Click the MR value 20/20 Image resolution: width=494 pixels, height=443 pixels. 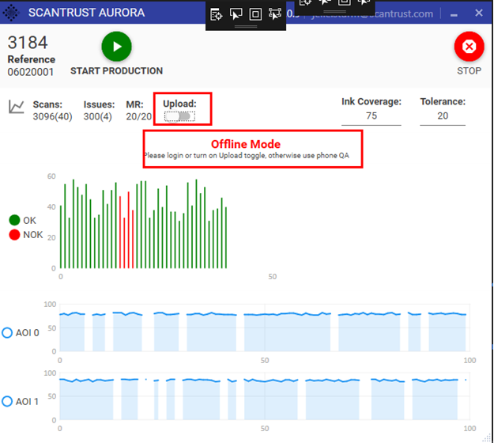click(138, 116)
